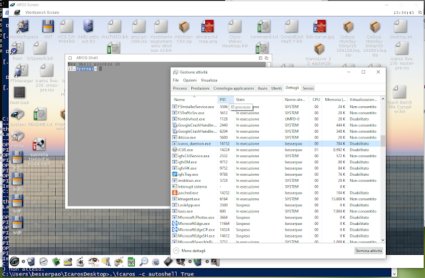Open the Visualizza menu
Viewport: 425px width, 278px height.
[x=209, y=80]
